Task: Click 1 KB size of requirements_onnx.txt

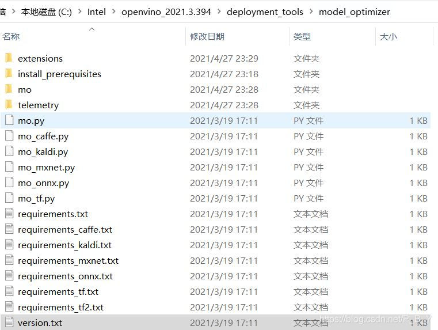Action: click(x=418, y=276)
